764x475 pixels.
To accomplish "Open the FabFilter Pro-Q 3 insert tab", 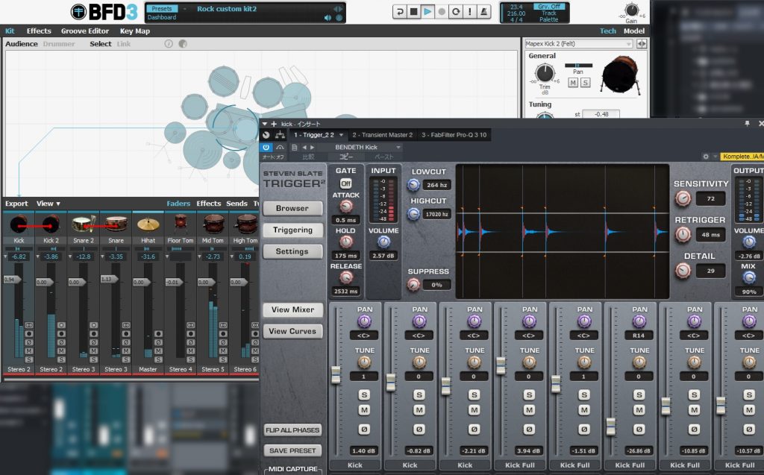I will (455, 135).
